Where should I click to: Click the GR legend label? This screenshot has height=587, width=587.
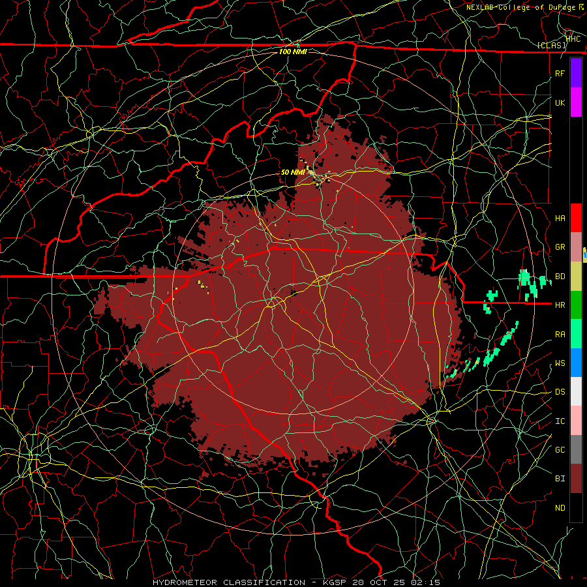coord(560,247)
